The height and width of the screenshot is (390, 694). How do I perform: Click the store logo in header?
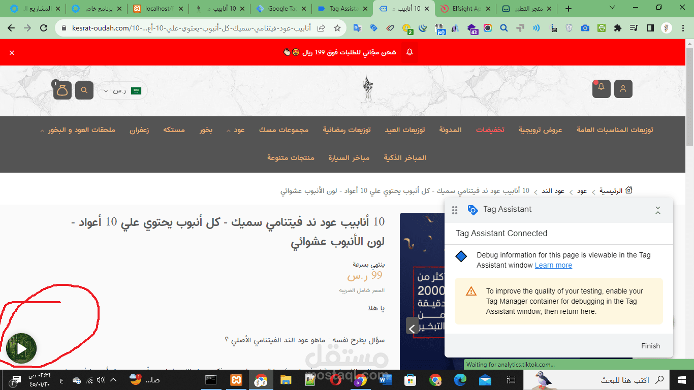368,90
